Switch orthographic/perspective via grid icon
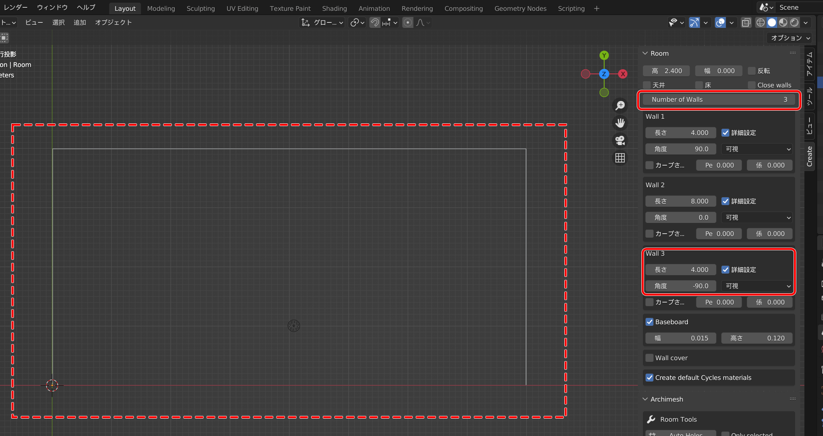823x436 pixels. point(620,158)
